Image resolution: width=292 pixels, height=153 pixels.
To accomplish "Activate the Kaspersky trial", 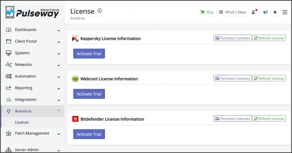I will coord(89,53).
